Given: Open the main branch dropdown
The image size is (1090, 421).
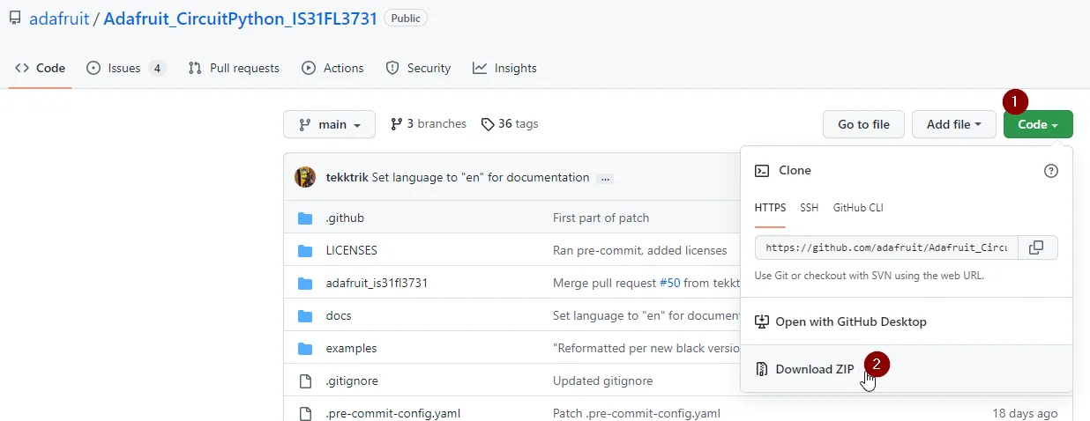Looking at the screenshot, I should pyautogui.click(x=329, y=124).
